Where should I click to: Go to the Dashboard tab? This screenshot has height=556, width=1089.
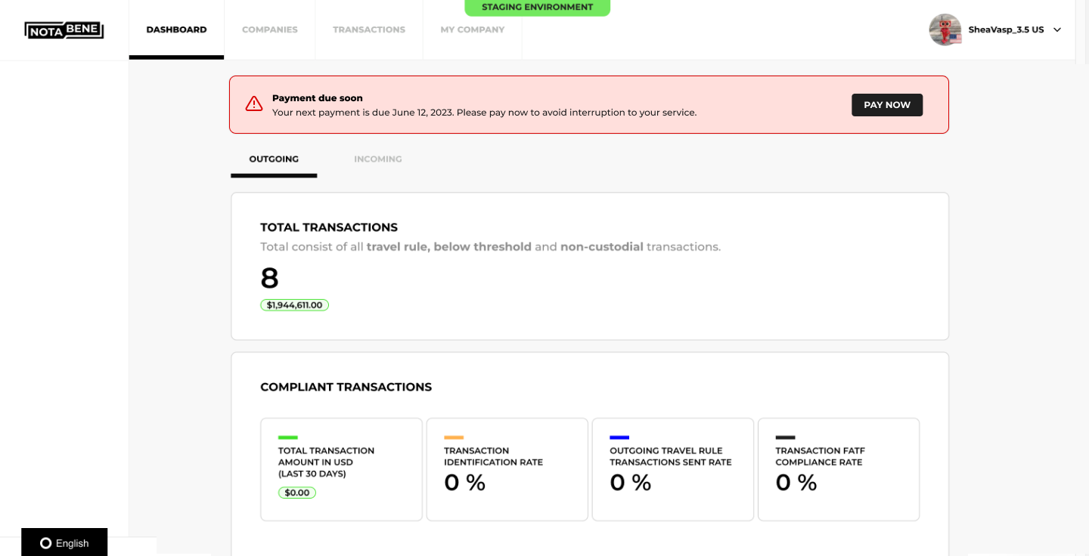pyautogui.click(x=176, y=29)
